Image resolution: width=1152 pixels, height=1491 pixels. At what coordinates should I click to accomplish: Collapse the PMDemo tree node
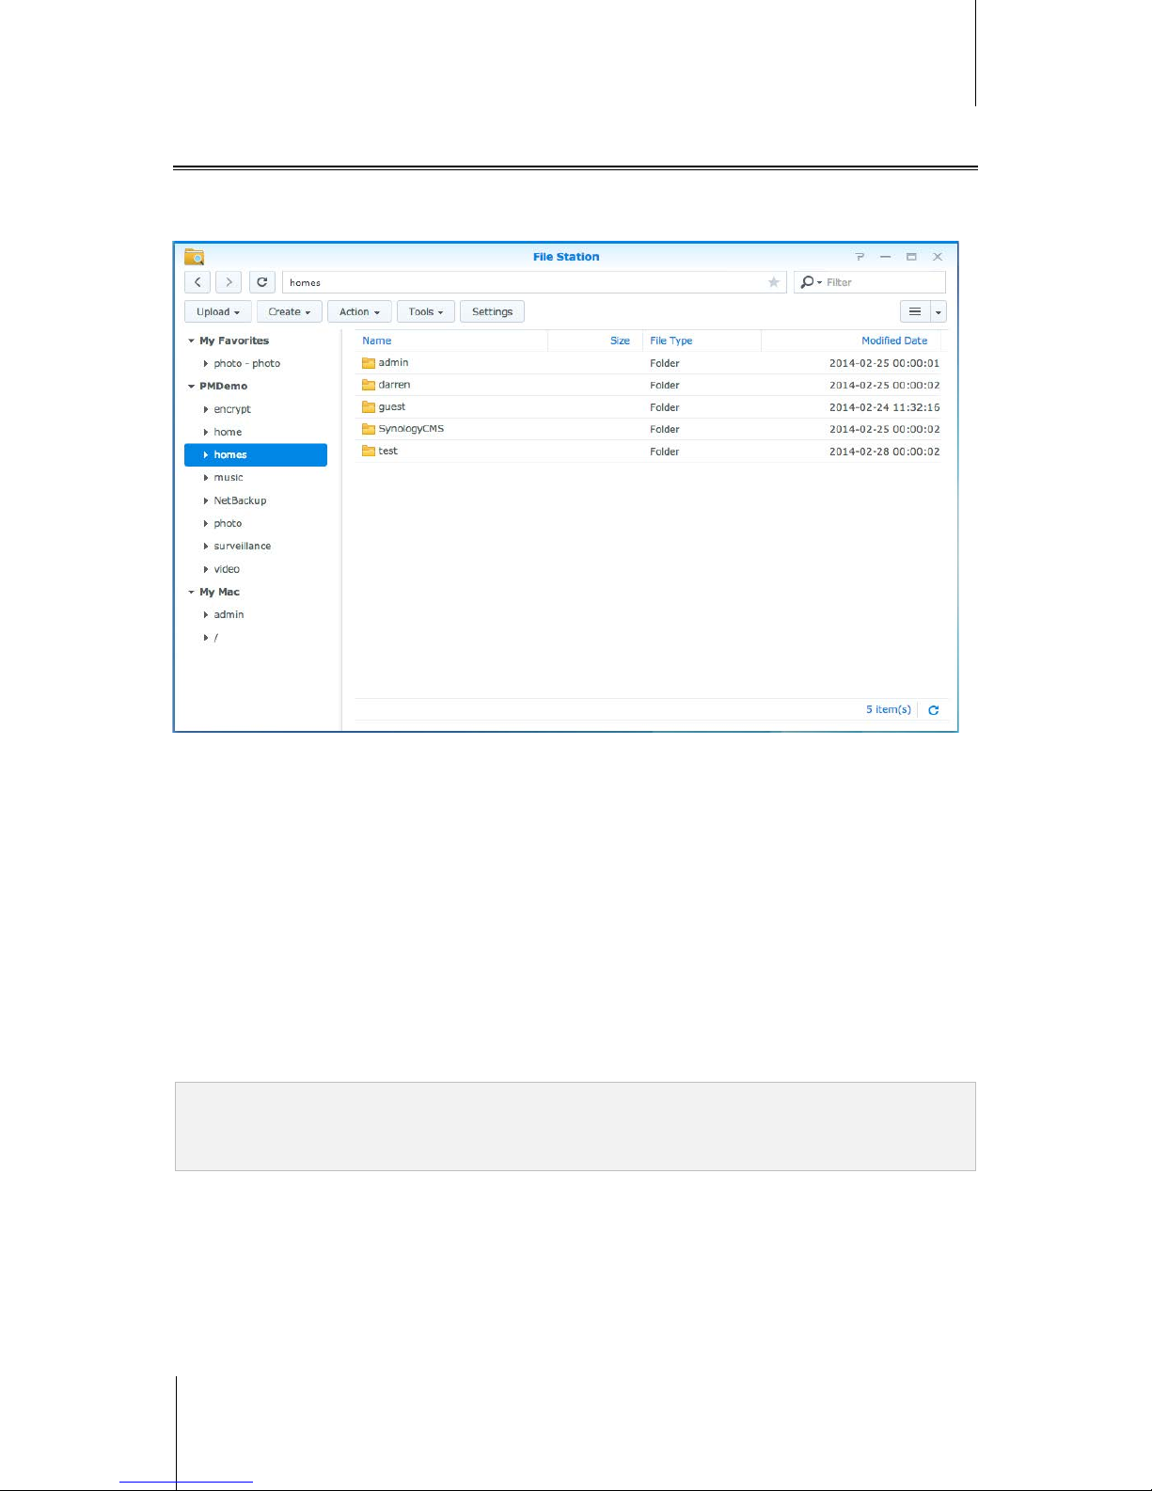tap(191, 386)
